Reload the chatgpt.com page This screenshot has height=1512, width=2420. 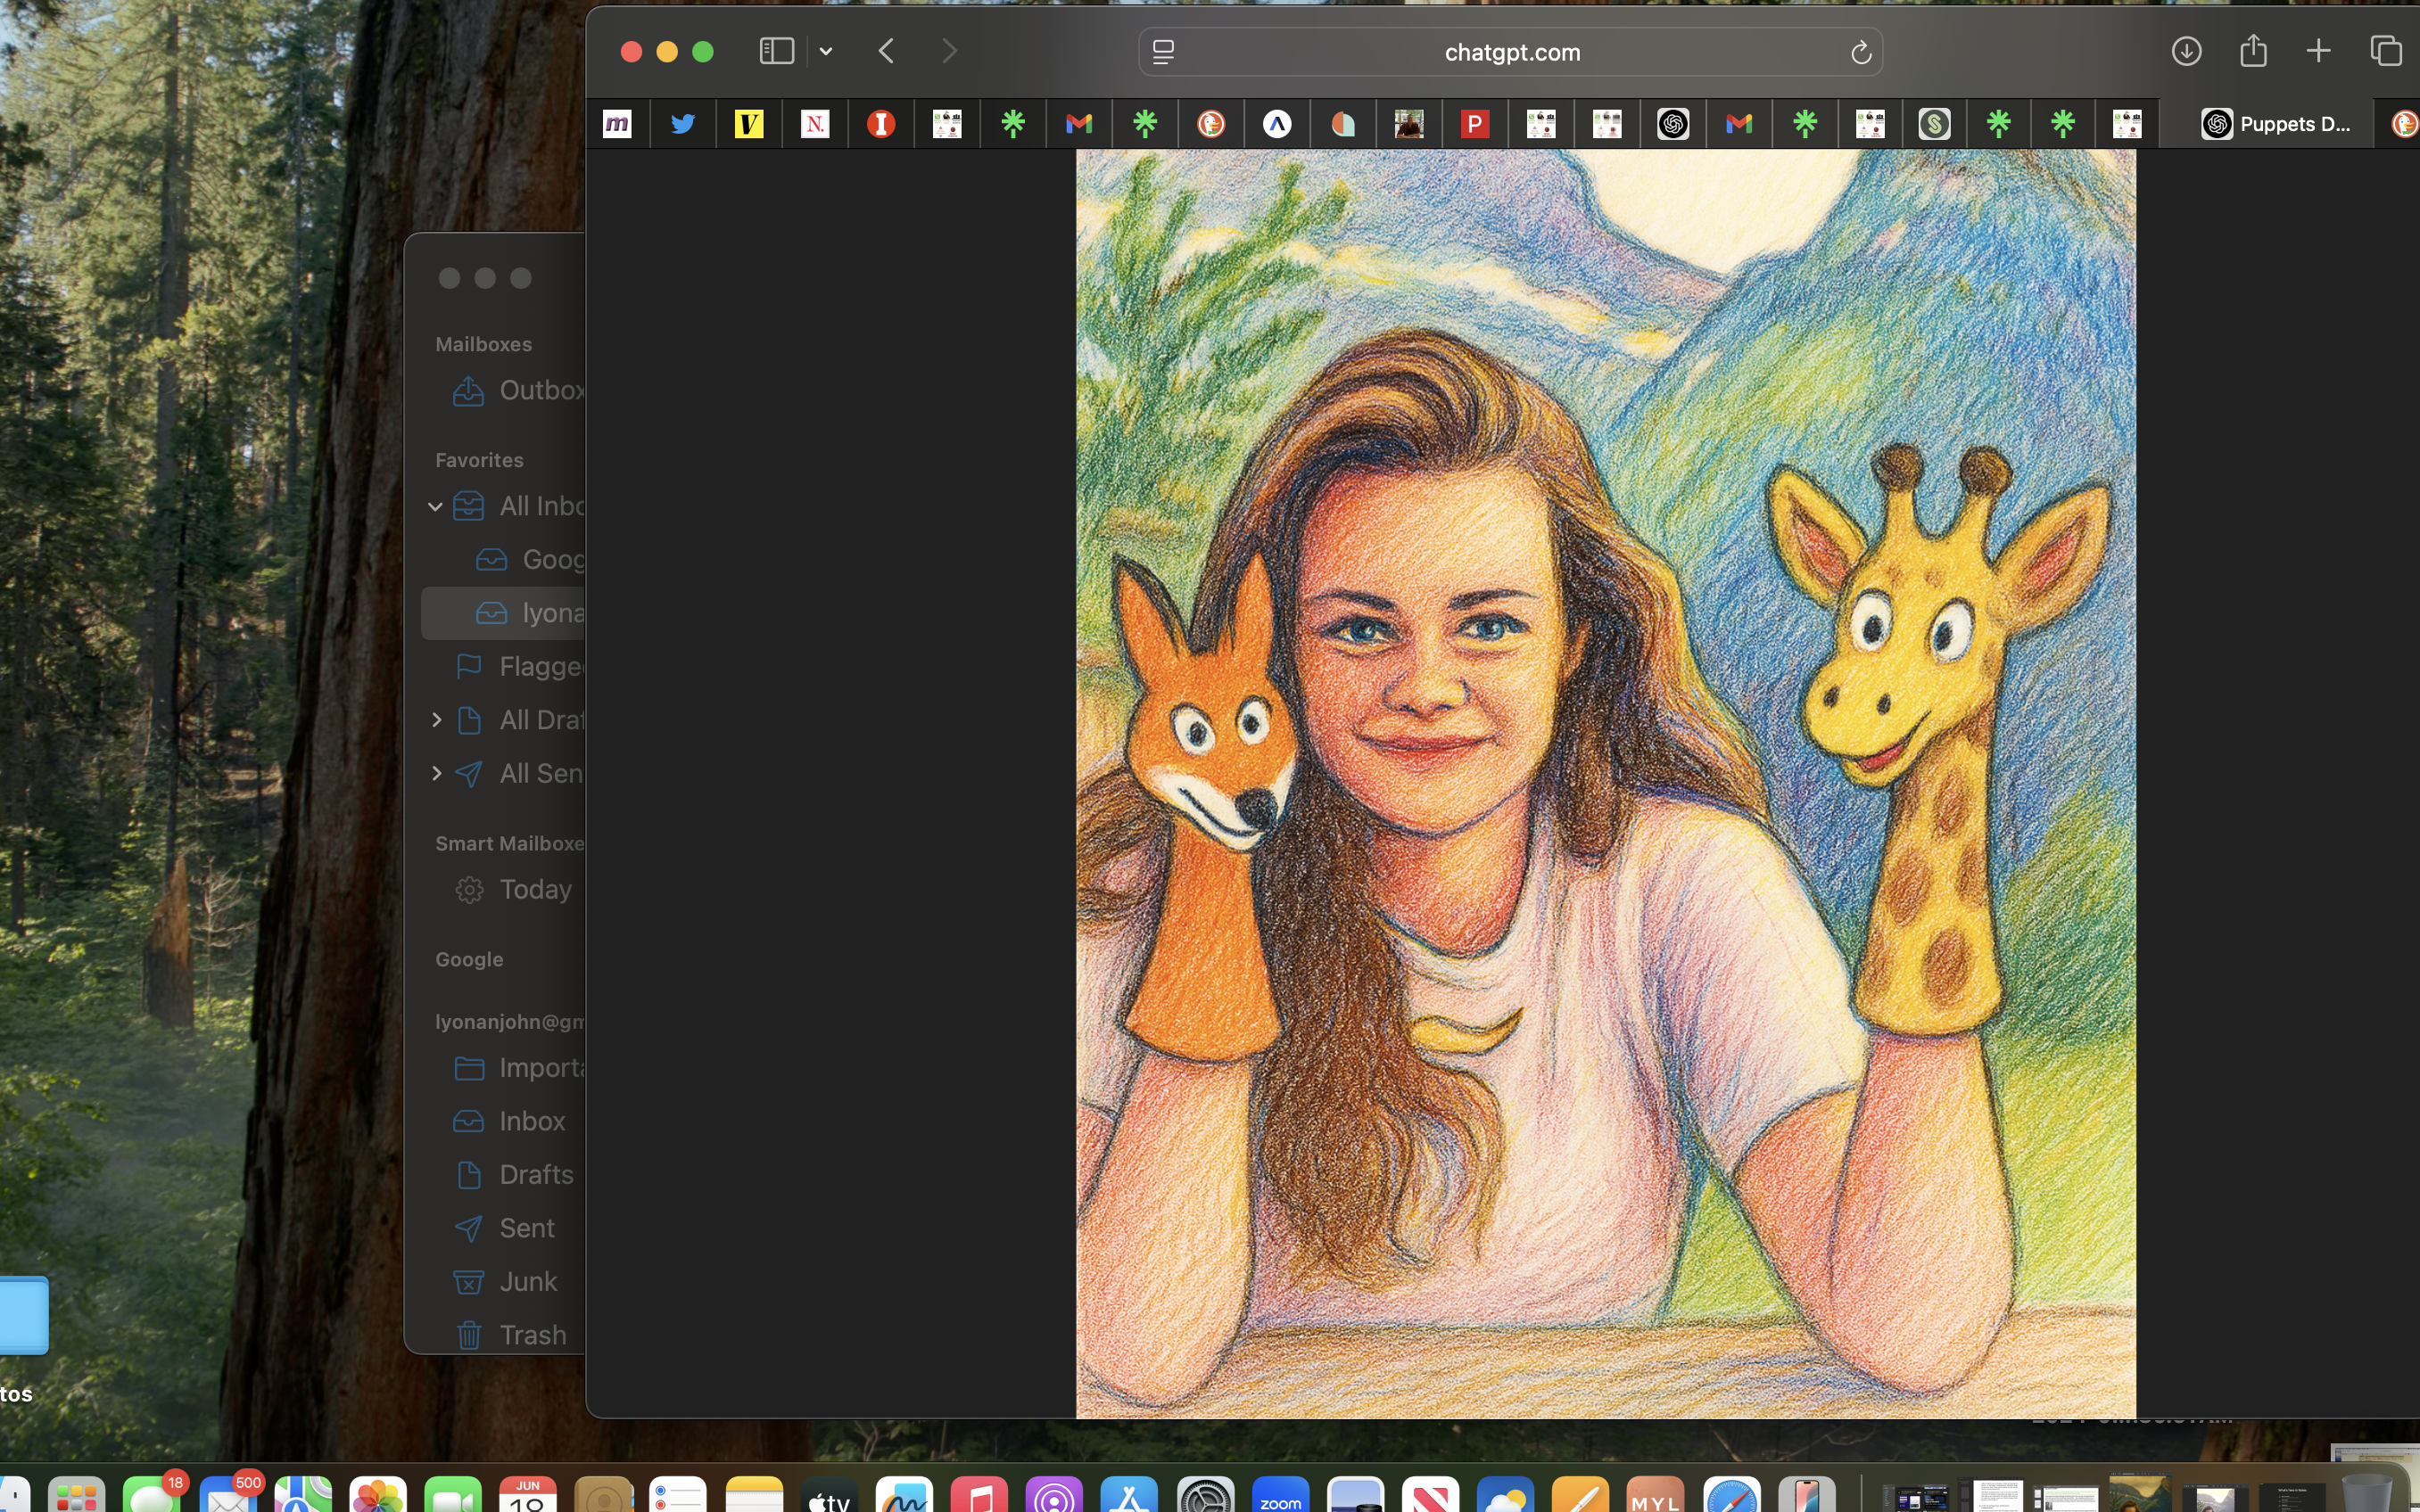[1860, 52]
